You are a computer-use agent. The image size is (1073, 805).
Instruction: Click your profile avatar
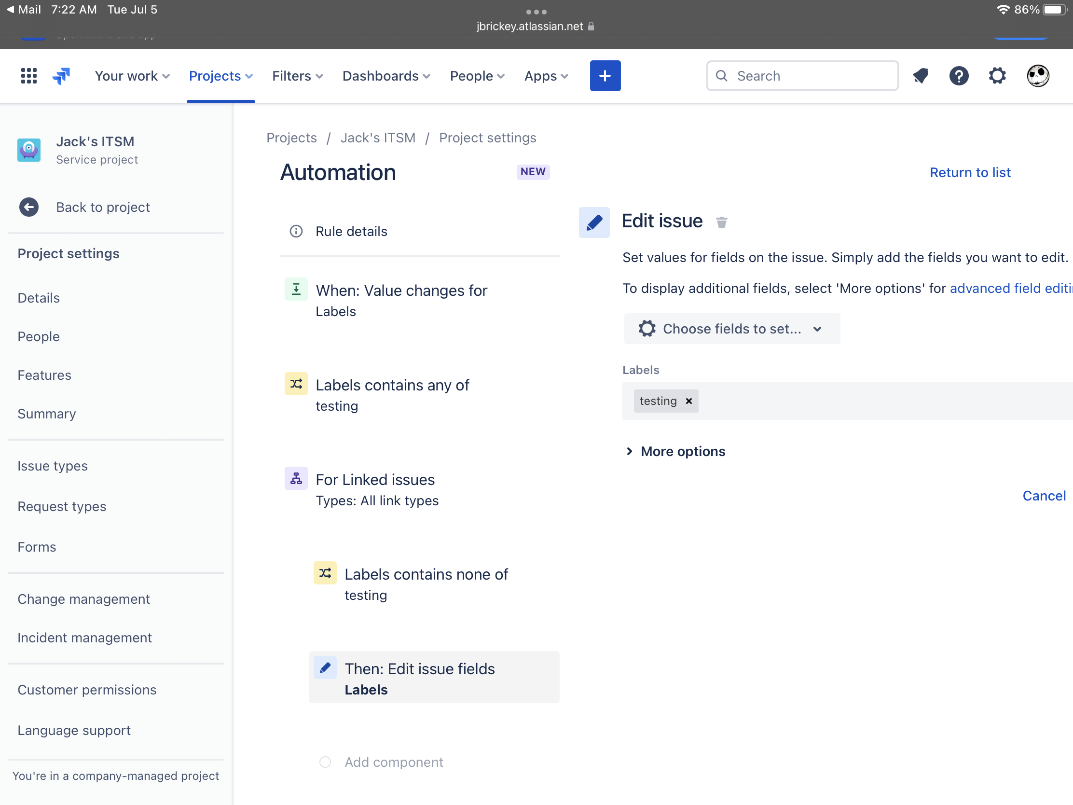pyautogui.click(x=1038, y=76)
